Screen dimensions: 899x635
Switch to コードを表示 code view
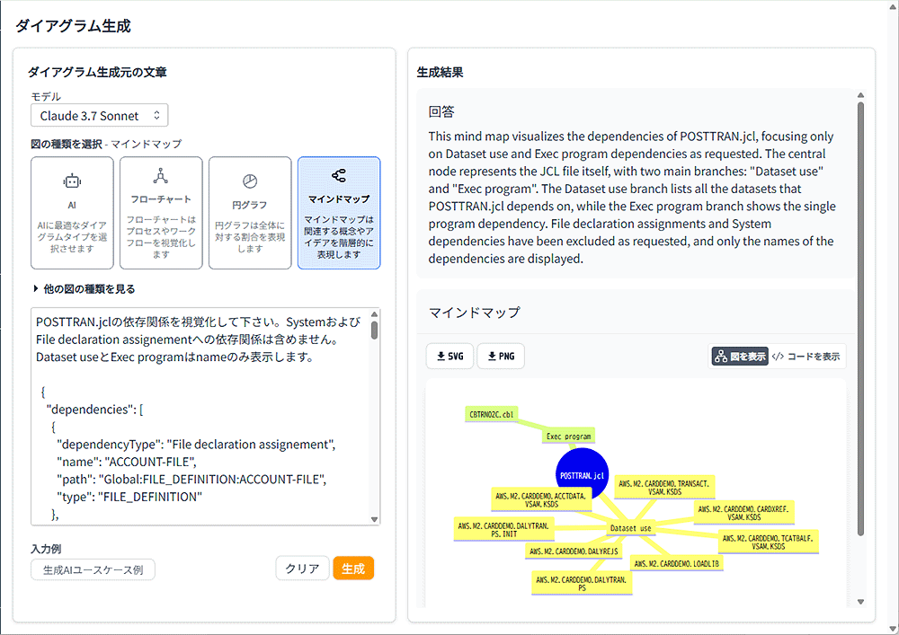click(806, 357)
